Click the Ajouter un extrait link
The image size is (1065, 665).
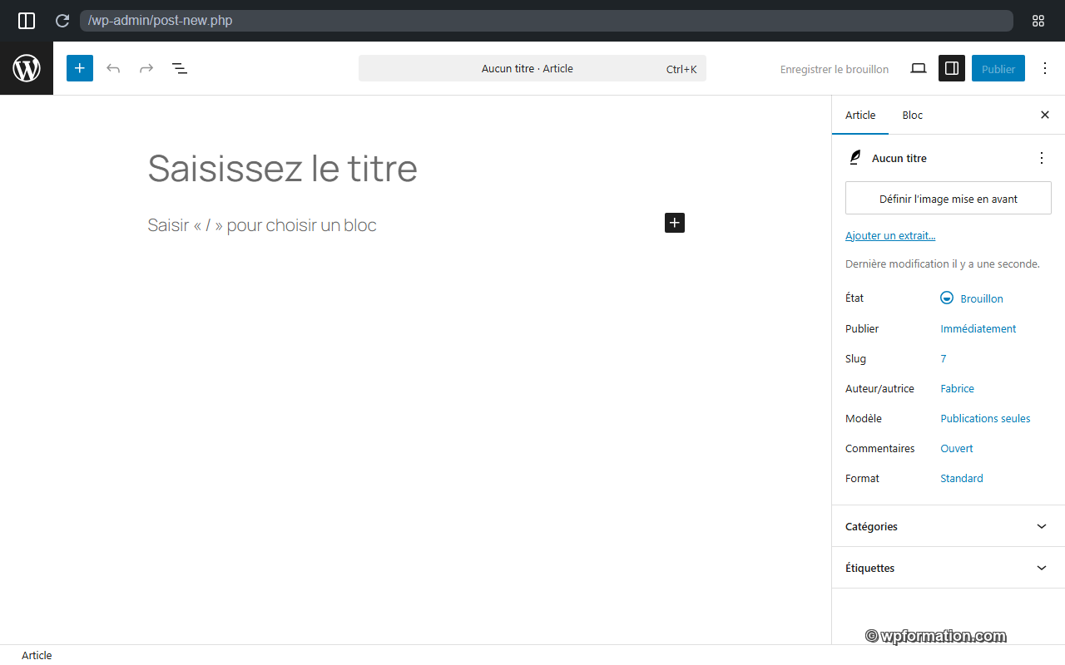point(890,235)
